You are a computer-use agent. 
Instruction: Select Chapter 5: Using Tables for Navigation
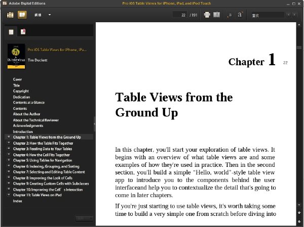point(43,160)
